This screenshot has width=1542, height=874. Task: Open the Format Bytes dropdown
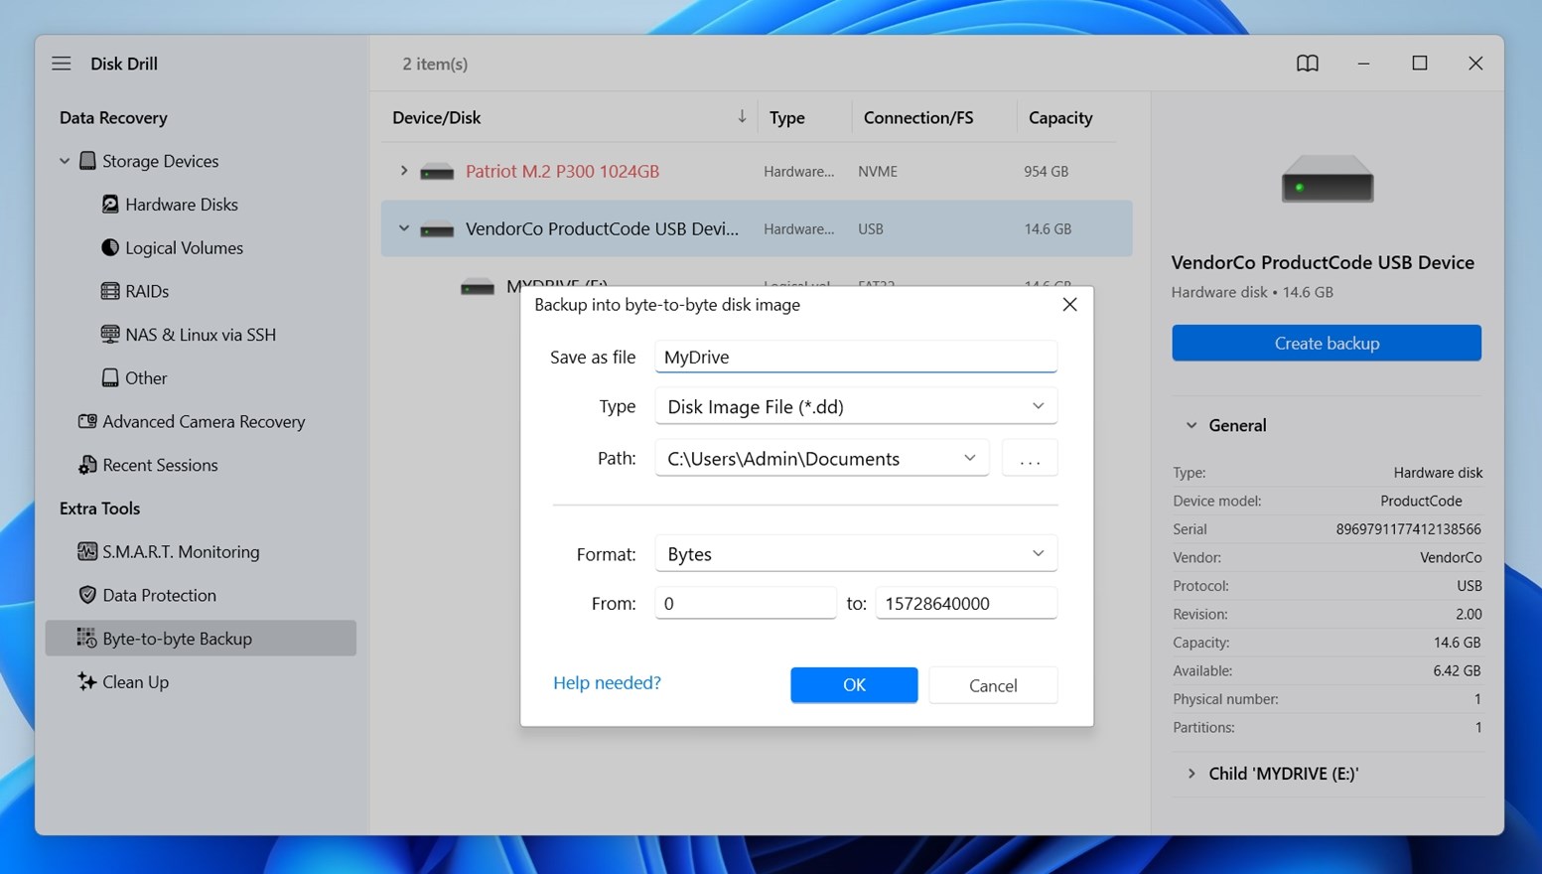856,553
